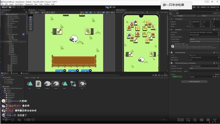Select the first animation clip asset
The height and width of the screenshot is (124, 220).
point(30,84)
